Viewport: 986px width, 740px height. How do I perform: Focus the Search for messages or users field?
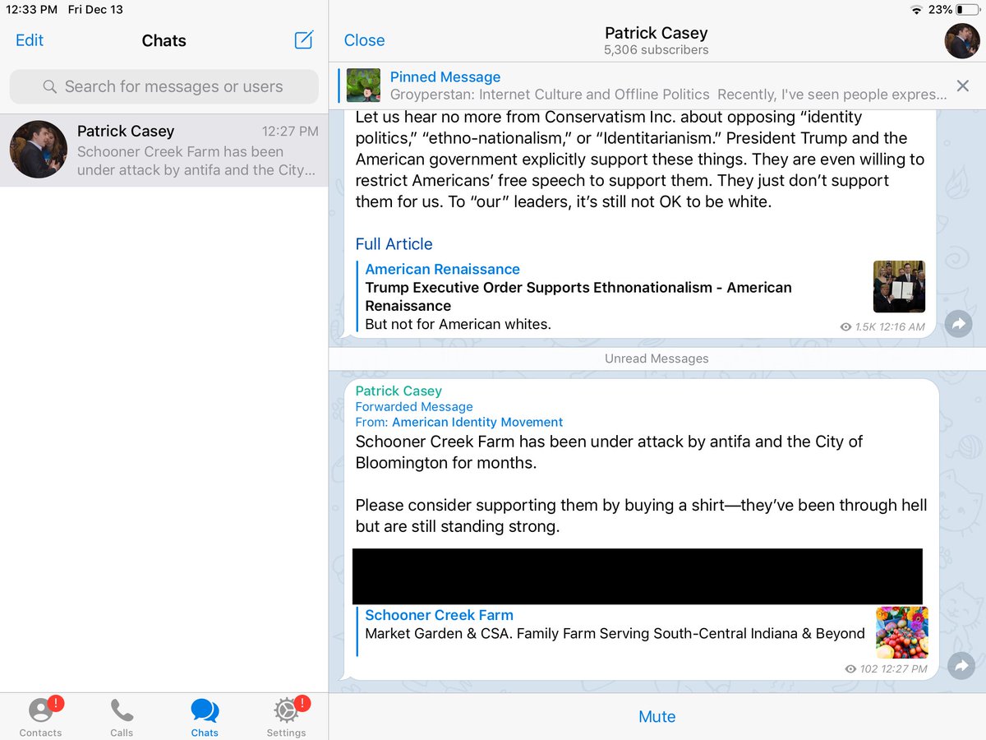click(x=164, y=86)
